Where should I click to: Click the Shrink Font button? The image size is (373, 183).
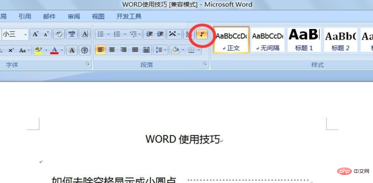tap(46, 34)
